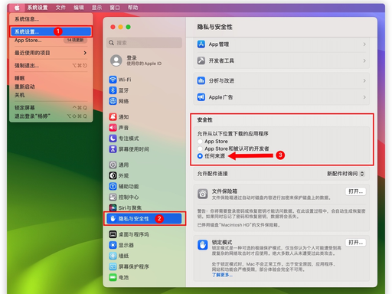The width and height of the screenshot is (392, 294).
Task: Click the Apple ID avatar icon
Action: (116, 60)
